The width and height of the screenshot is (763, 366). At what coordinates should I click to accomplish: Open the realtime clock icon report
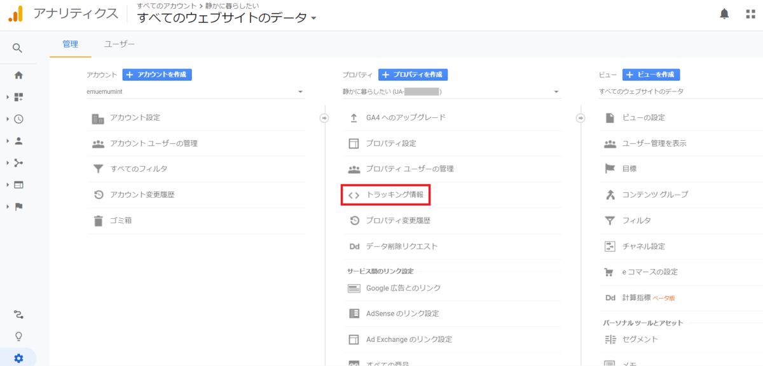[x=18, y=119]
